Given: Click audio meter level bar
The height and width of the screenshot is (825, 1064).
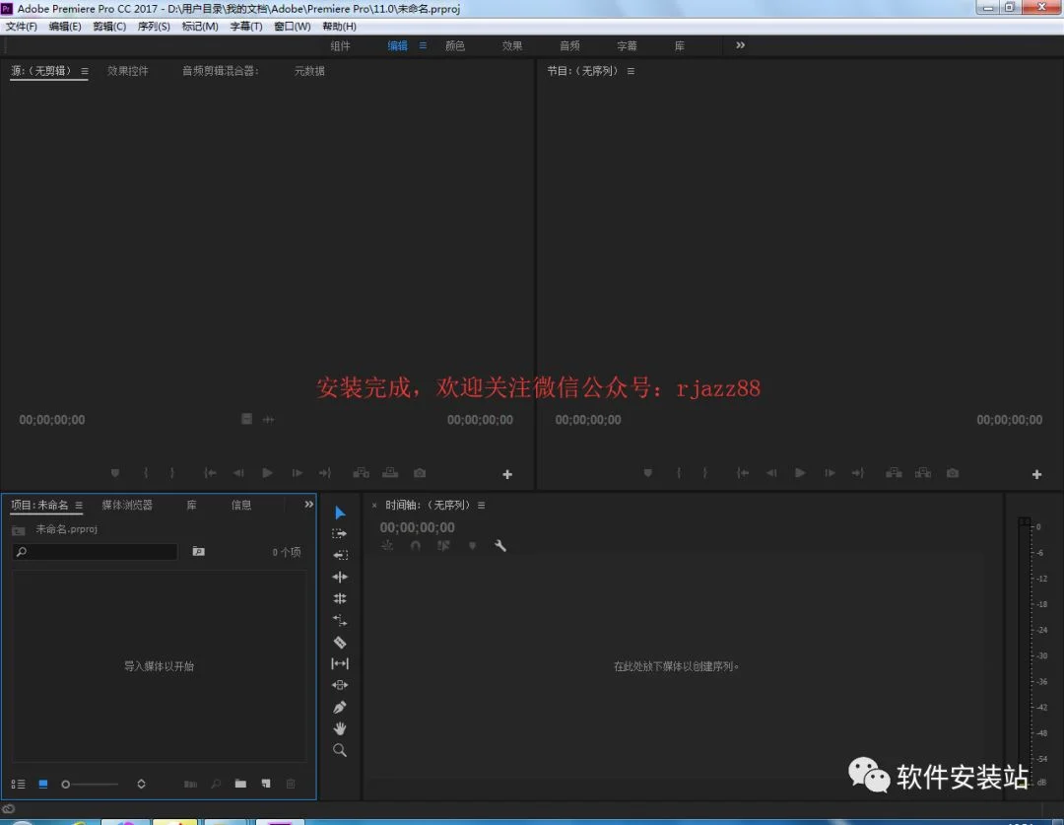Looking at the screenshot, I should (1024, 653).
